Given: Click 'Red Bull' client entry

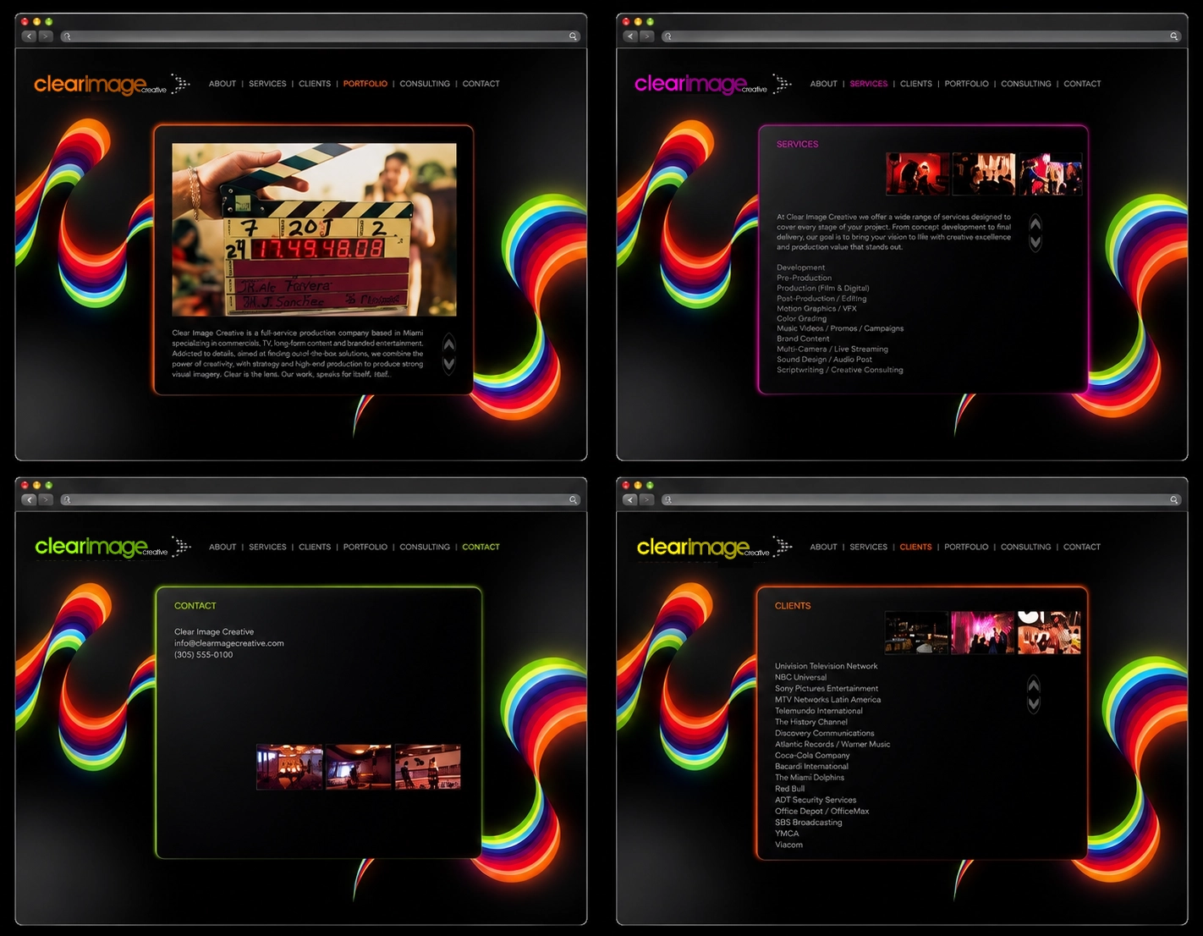Looking at the screenshot, I should pyautogui.click(x=789, y=788).
